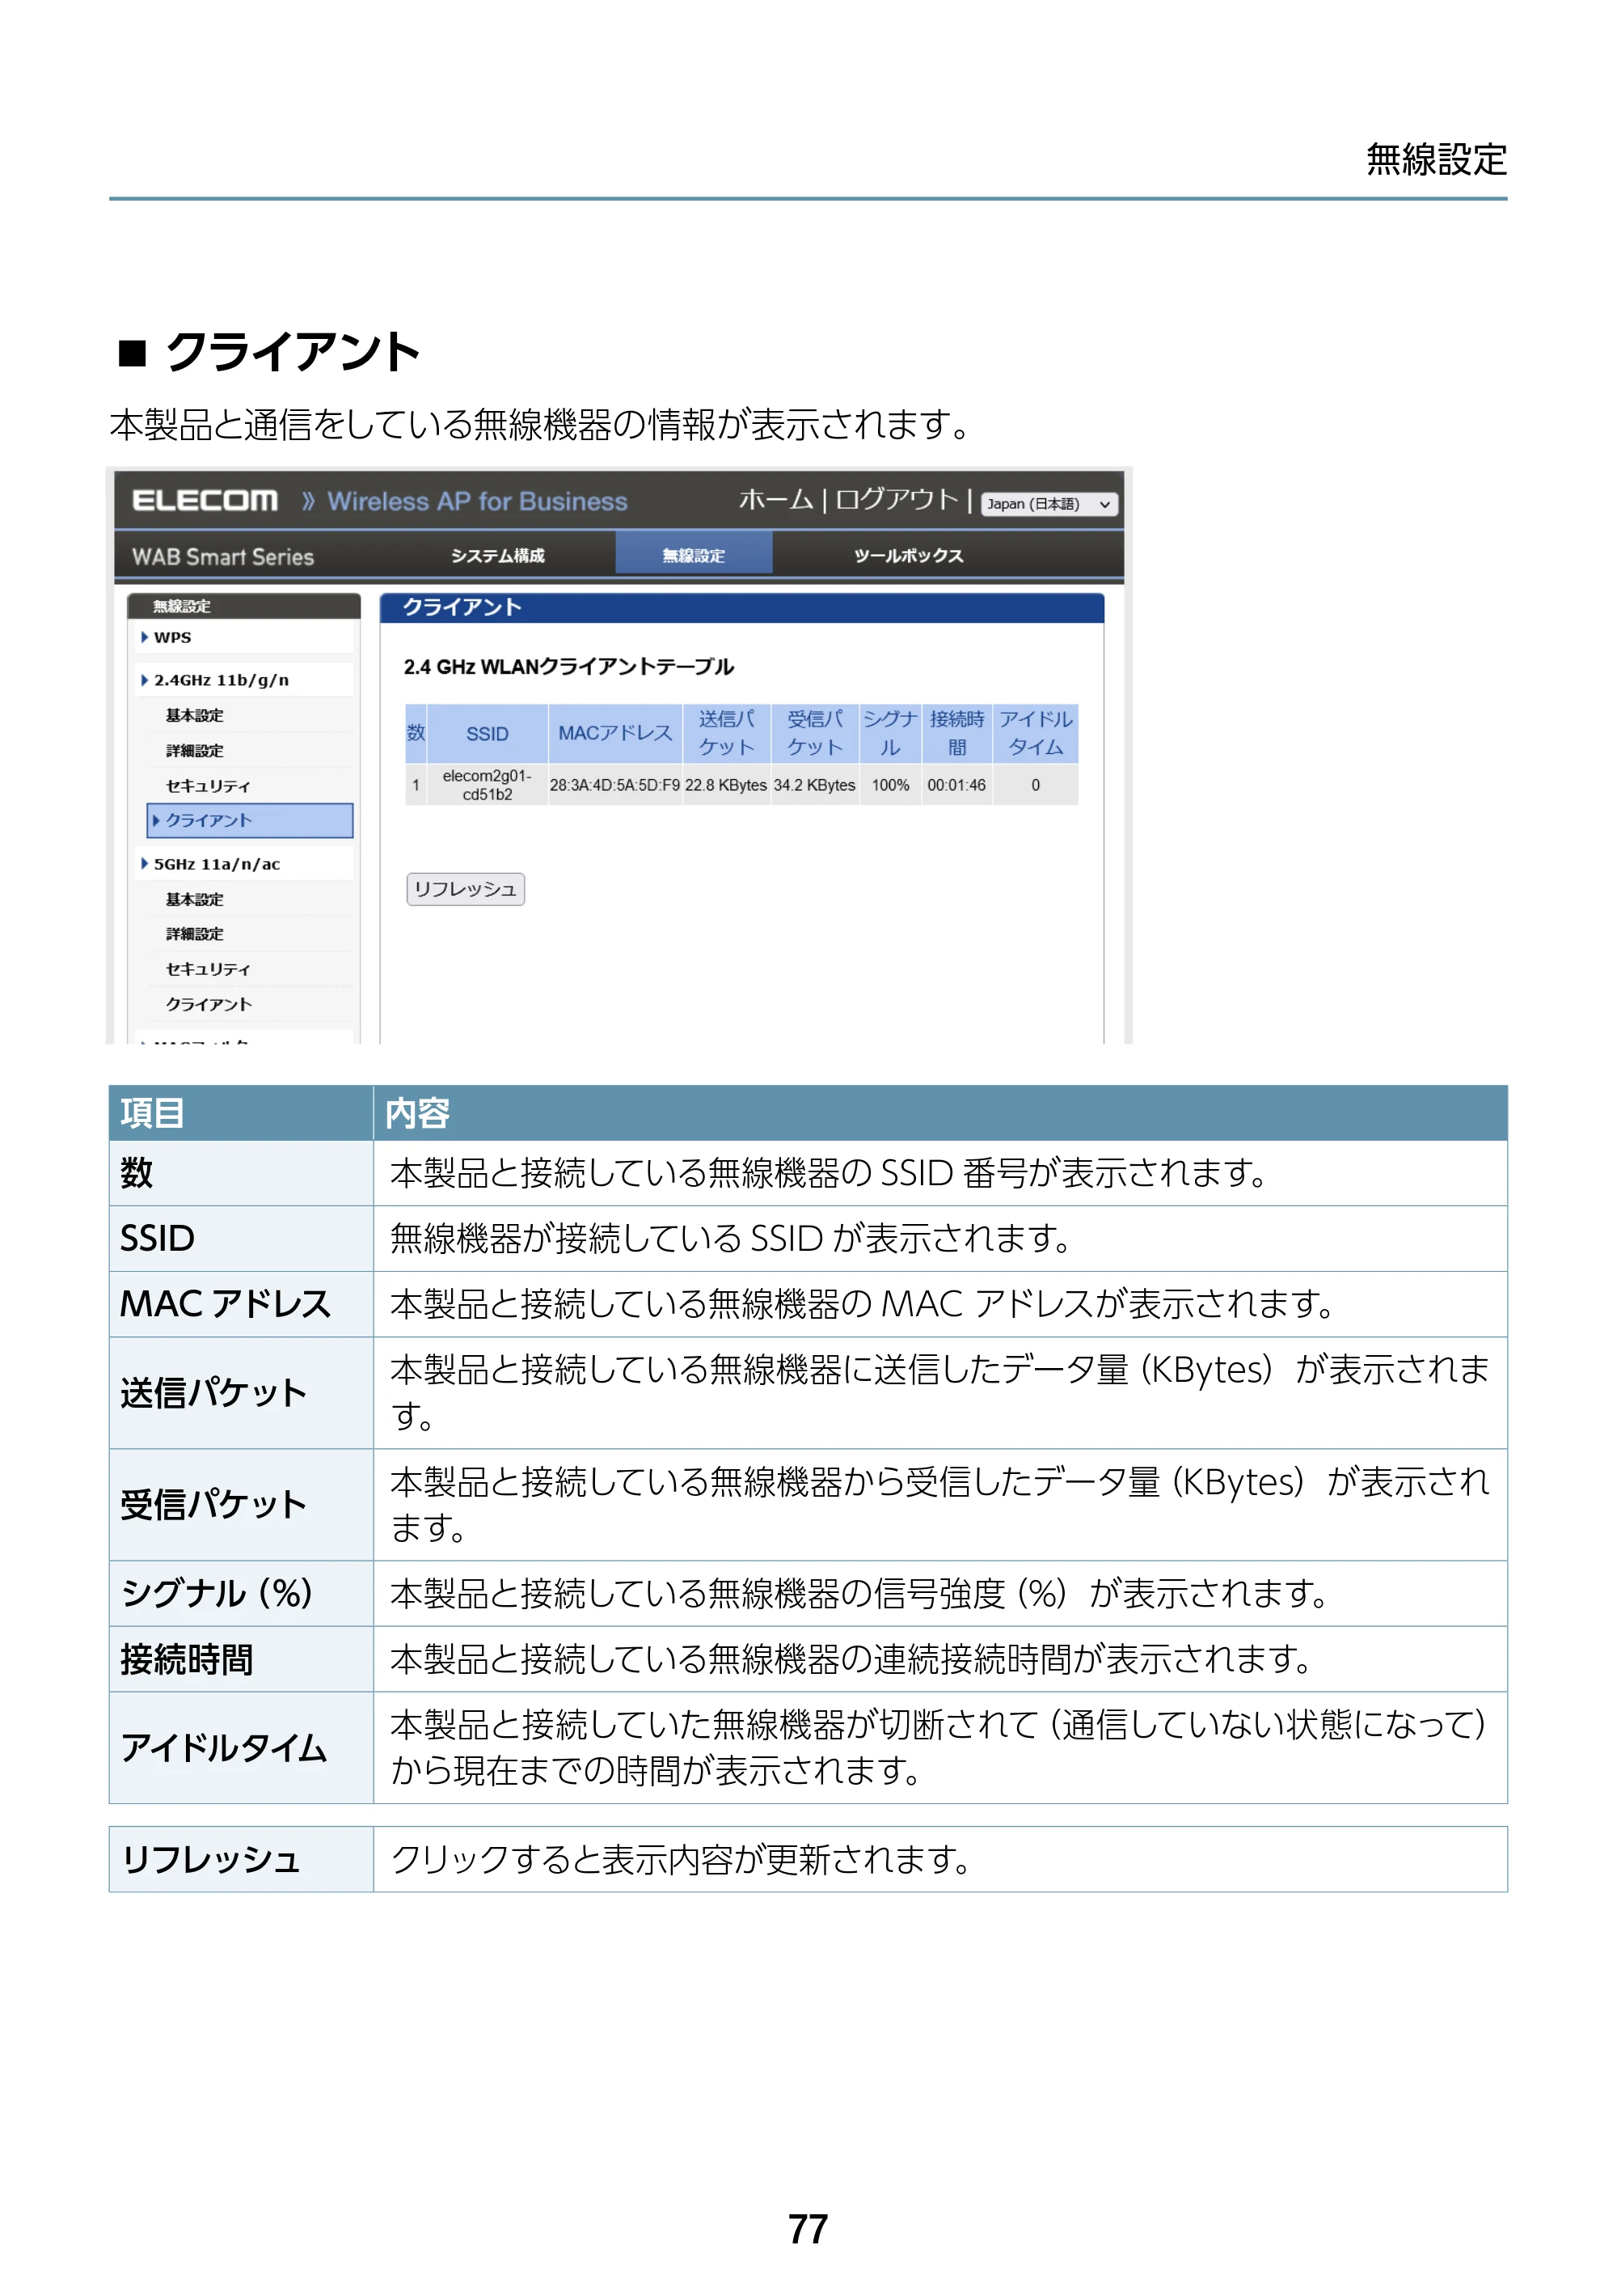The width and height of the screenshot is (1617, 2296).
Task: Expand the 5GHz 11a/n/ac section
Action: click(x=244, y=864)
